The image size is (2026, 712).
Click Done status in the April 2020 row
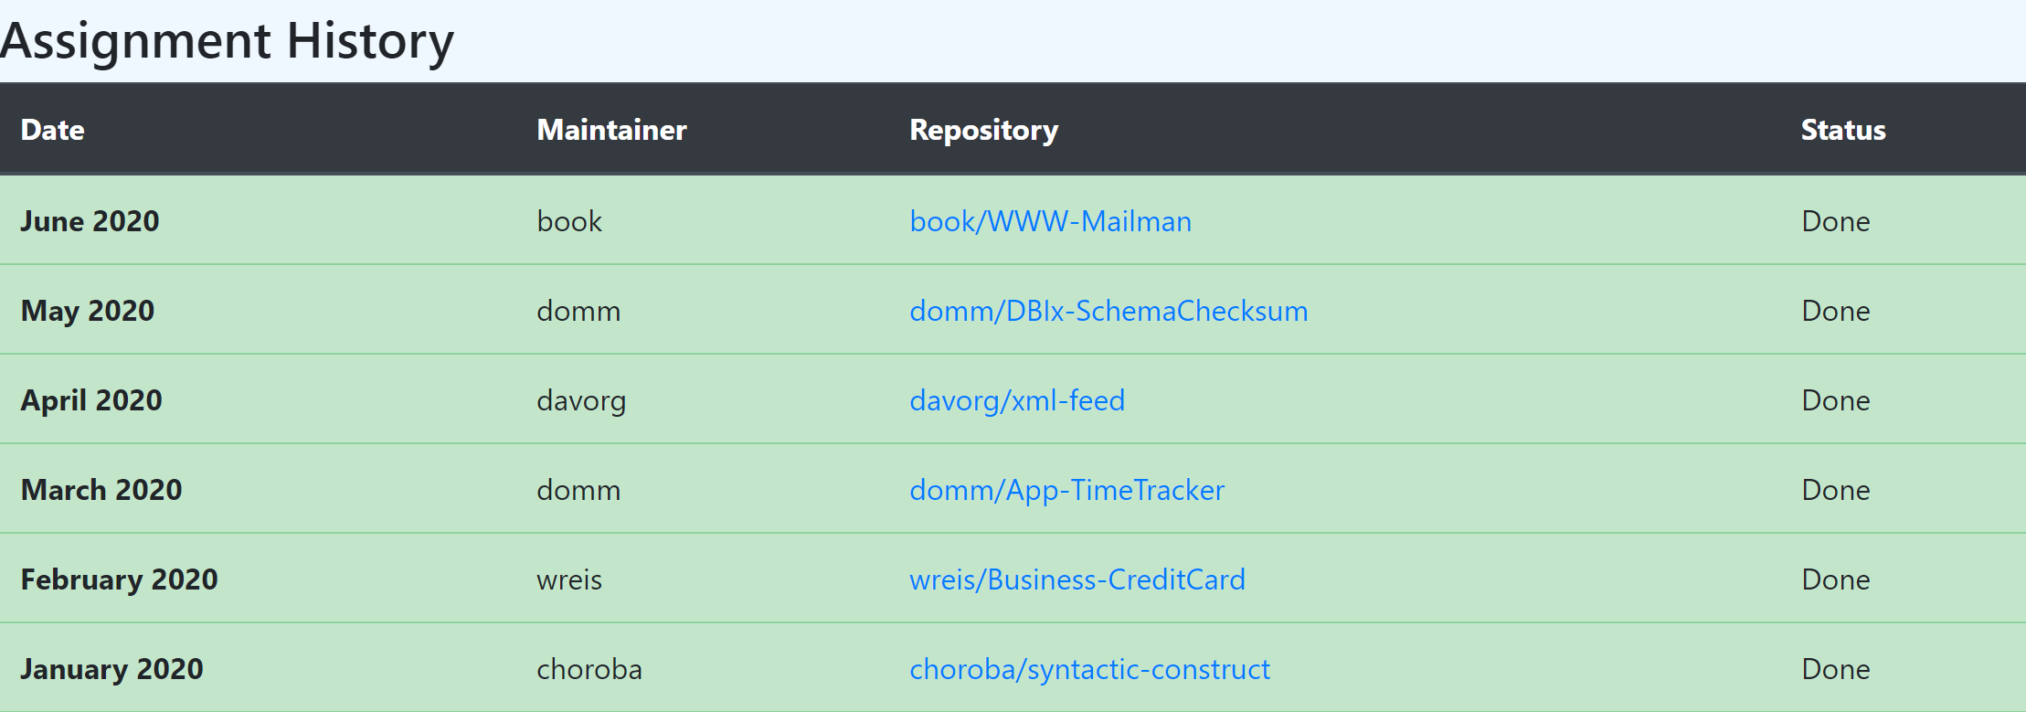(1836, 400)
